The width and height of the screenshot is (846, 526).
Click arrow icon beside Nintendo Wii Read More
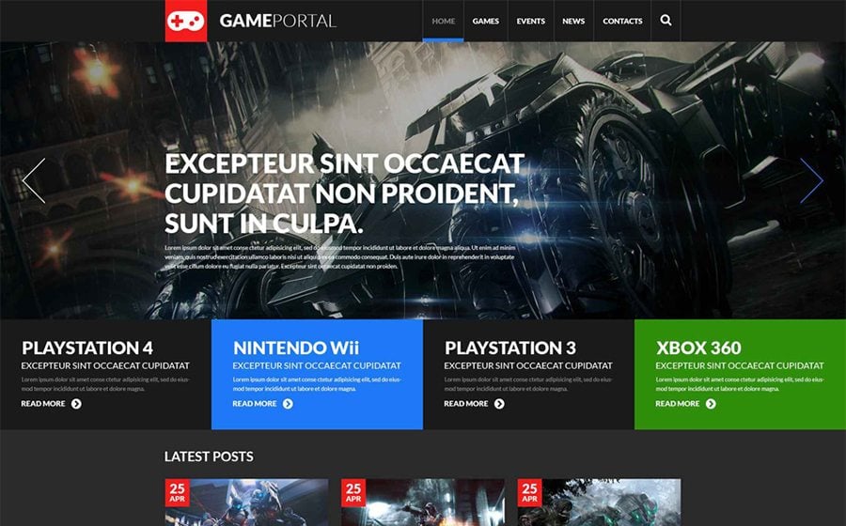[289, 404]
